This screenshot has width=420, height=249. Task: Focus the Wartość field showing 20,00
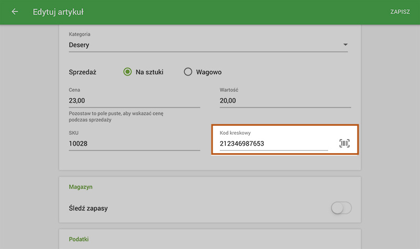pos(285,101)
